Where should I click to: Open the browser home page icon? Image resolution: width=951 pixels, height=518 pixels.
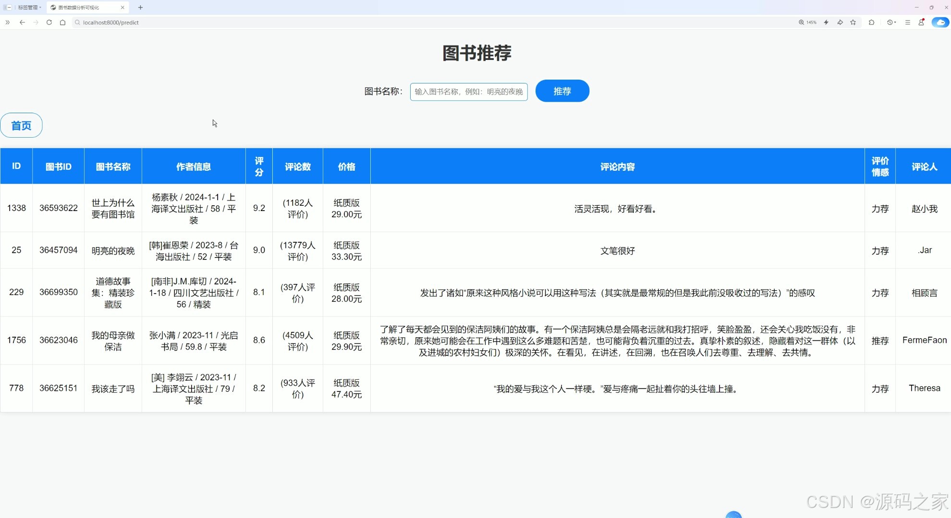(62, 22)
